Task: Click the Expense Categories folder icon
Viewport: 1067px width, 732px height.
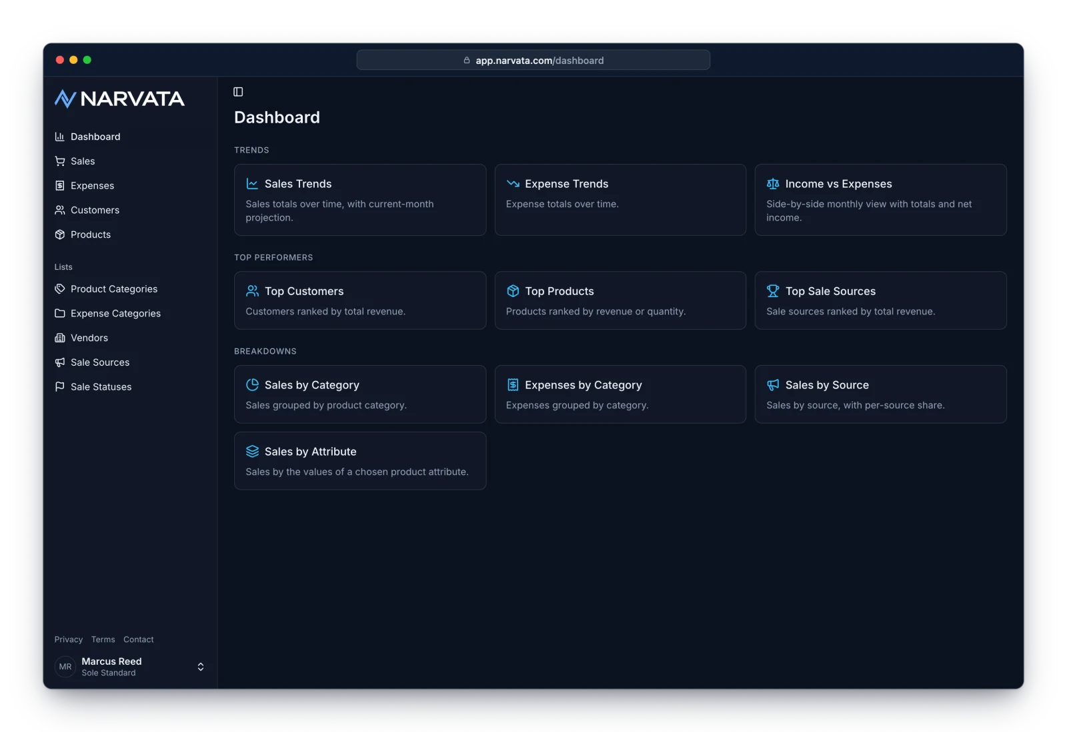Action: [60, 313]
